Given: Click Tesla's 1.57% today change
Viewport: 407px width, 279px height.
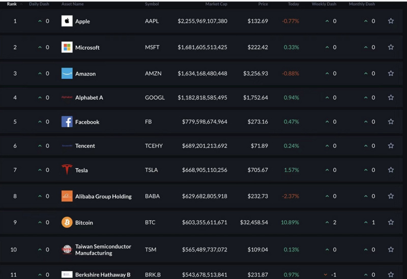Looking at the screenshot, I should pos(292,170).
